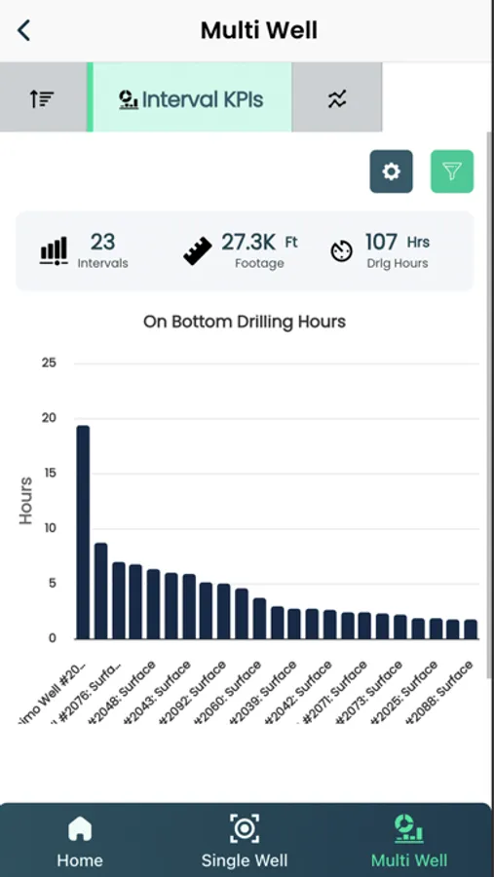Click the "#2073: Surface" axis label

[x=371, y=693]
